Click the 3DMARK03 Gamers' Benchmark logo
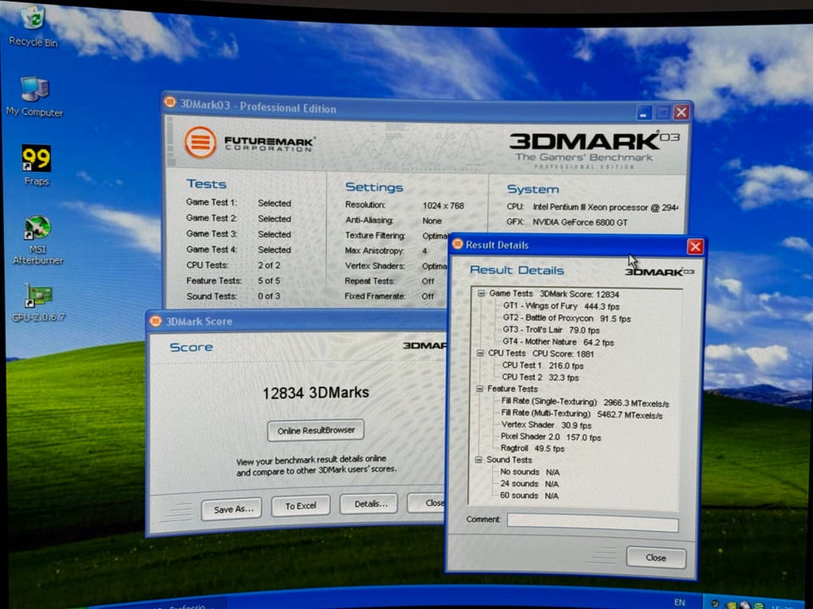This screenshot has height=609, width=813. click(x=594, y=150)
